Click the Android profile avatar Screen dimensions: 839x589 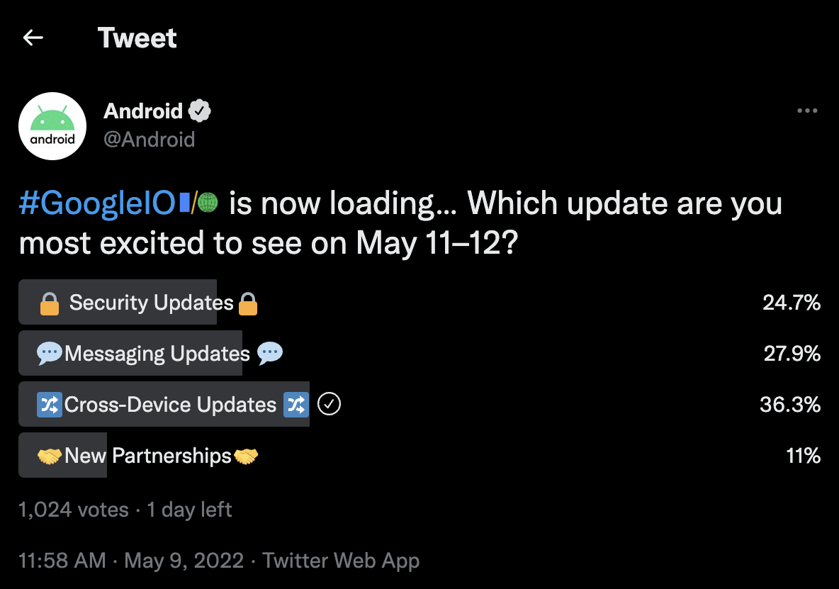click(x=52, y=126)
